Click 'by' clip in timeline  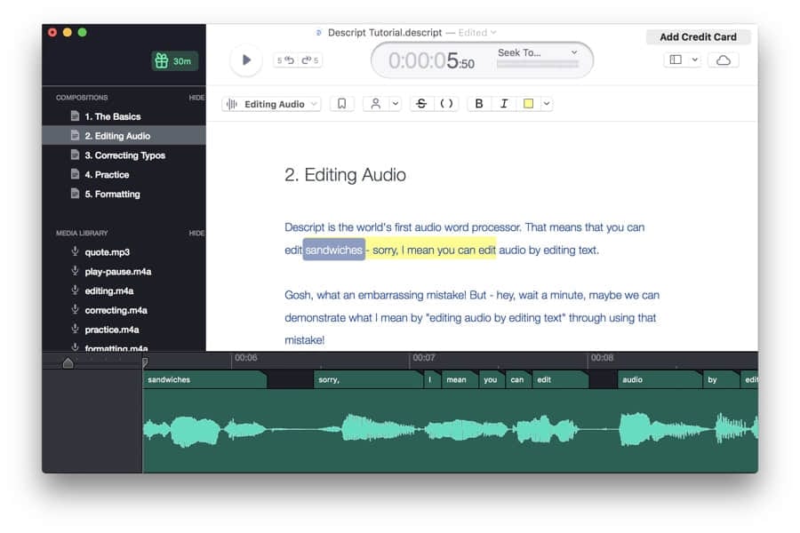pyautogui.click(x=722, y=380)
